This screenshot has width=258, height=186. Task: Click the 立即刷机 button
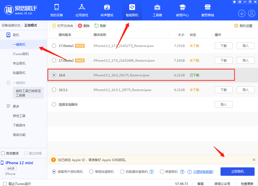pos(237,172)
